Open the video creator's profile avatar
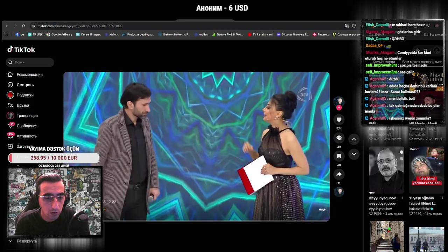The height and width of the screenshot is (252, 448). click(339, 101)
